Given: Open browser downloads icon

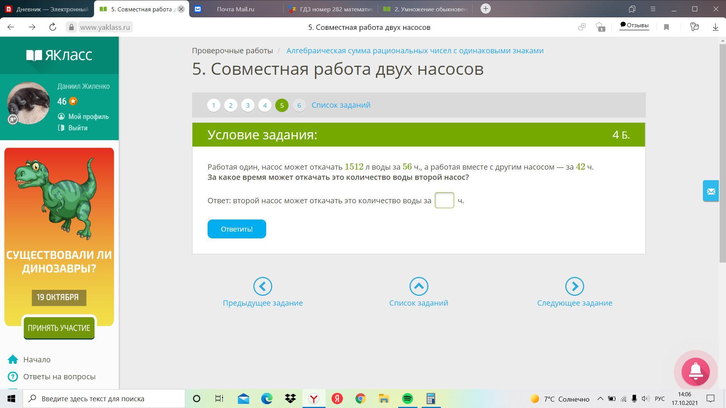Looking at the screenshot, I should tap(715, 27).
